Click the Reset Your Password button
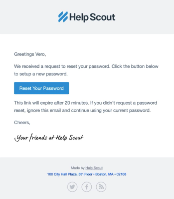Viewport: 174px width, 199px height. 42,88
